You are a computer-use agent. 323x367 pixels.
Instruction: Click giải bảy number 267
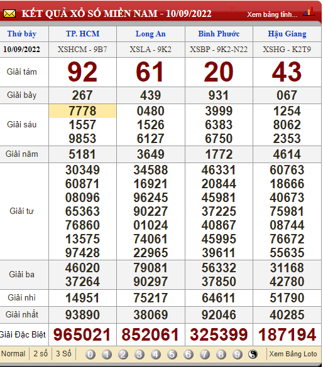(82, 95)
